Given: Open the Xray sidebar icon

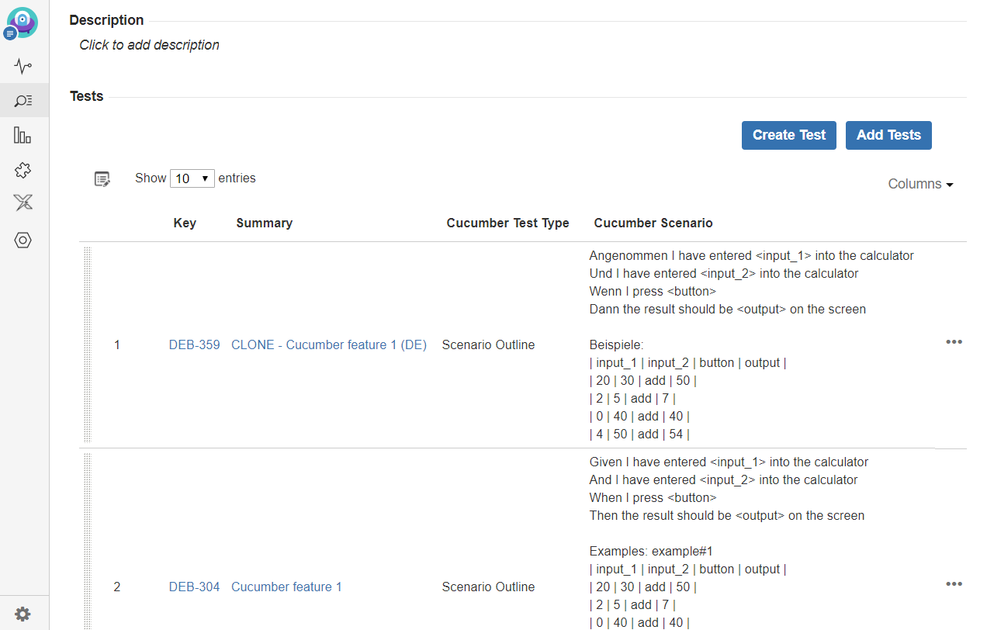Looking at the screenshot, I should (23, 204).
